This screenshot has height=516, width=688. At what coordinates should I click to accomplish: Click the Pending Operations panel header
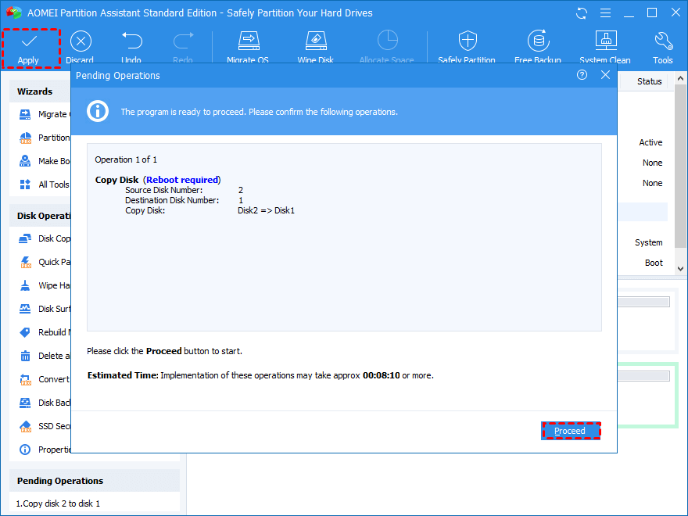tap(60, 481)
